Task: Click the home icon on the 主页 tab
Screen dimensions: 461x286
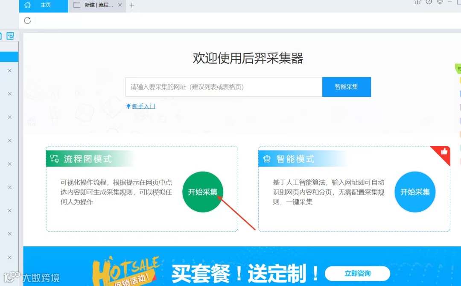Action: (x=27, y=5)
